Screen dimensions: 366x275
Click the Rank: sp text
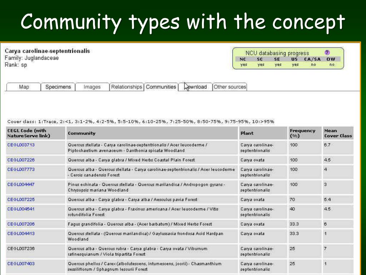coord(16,65)
